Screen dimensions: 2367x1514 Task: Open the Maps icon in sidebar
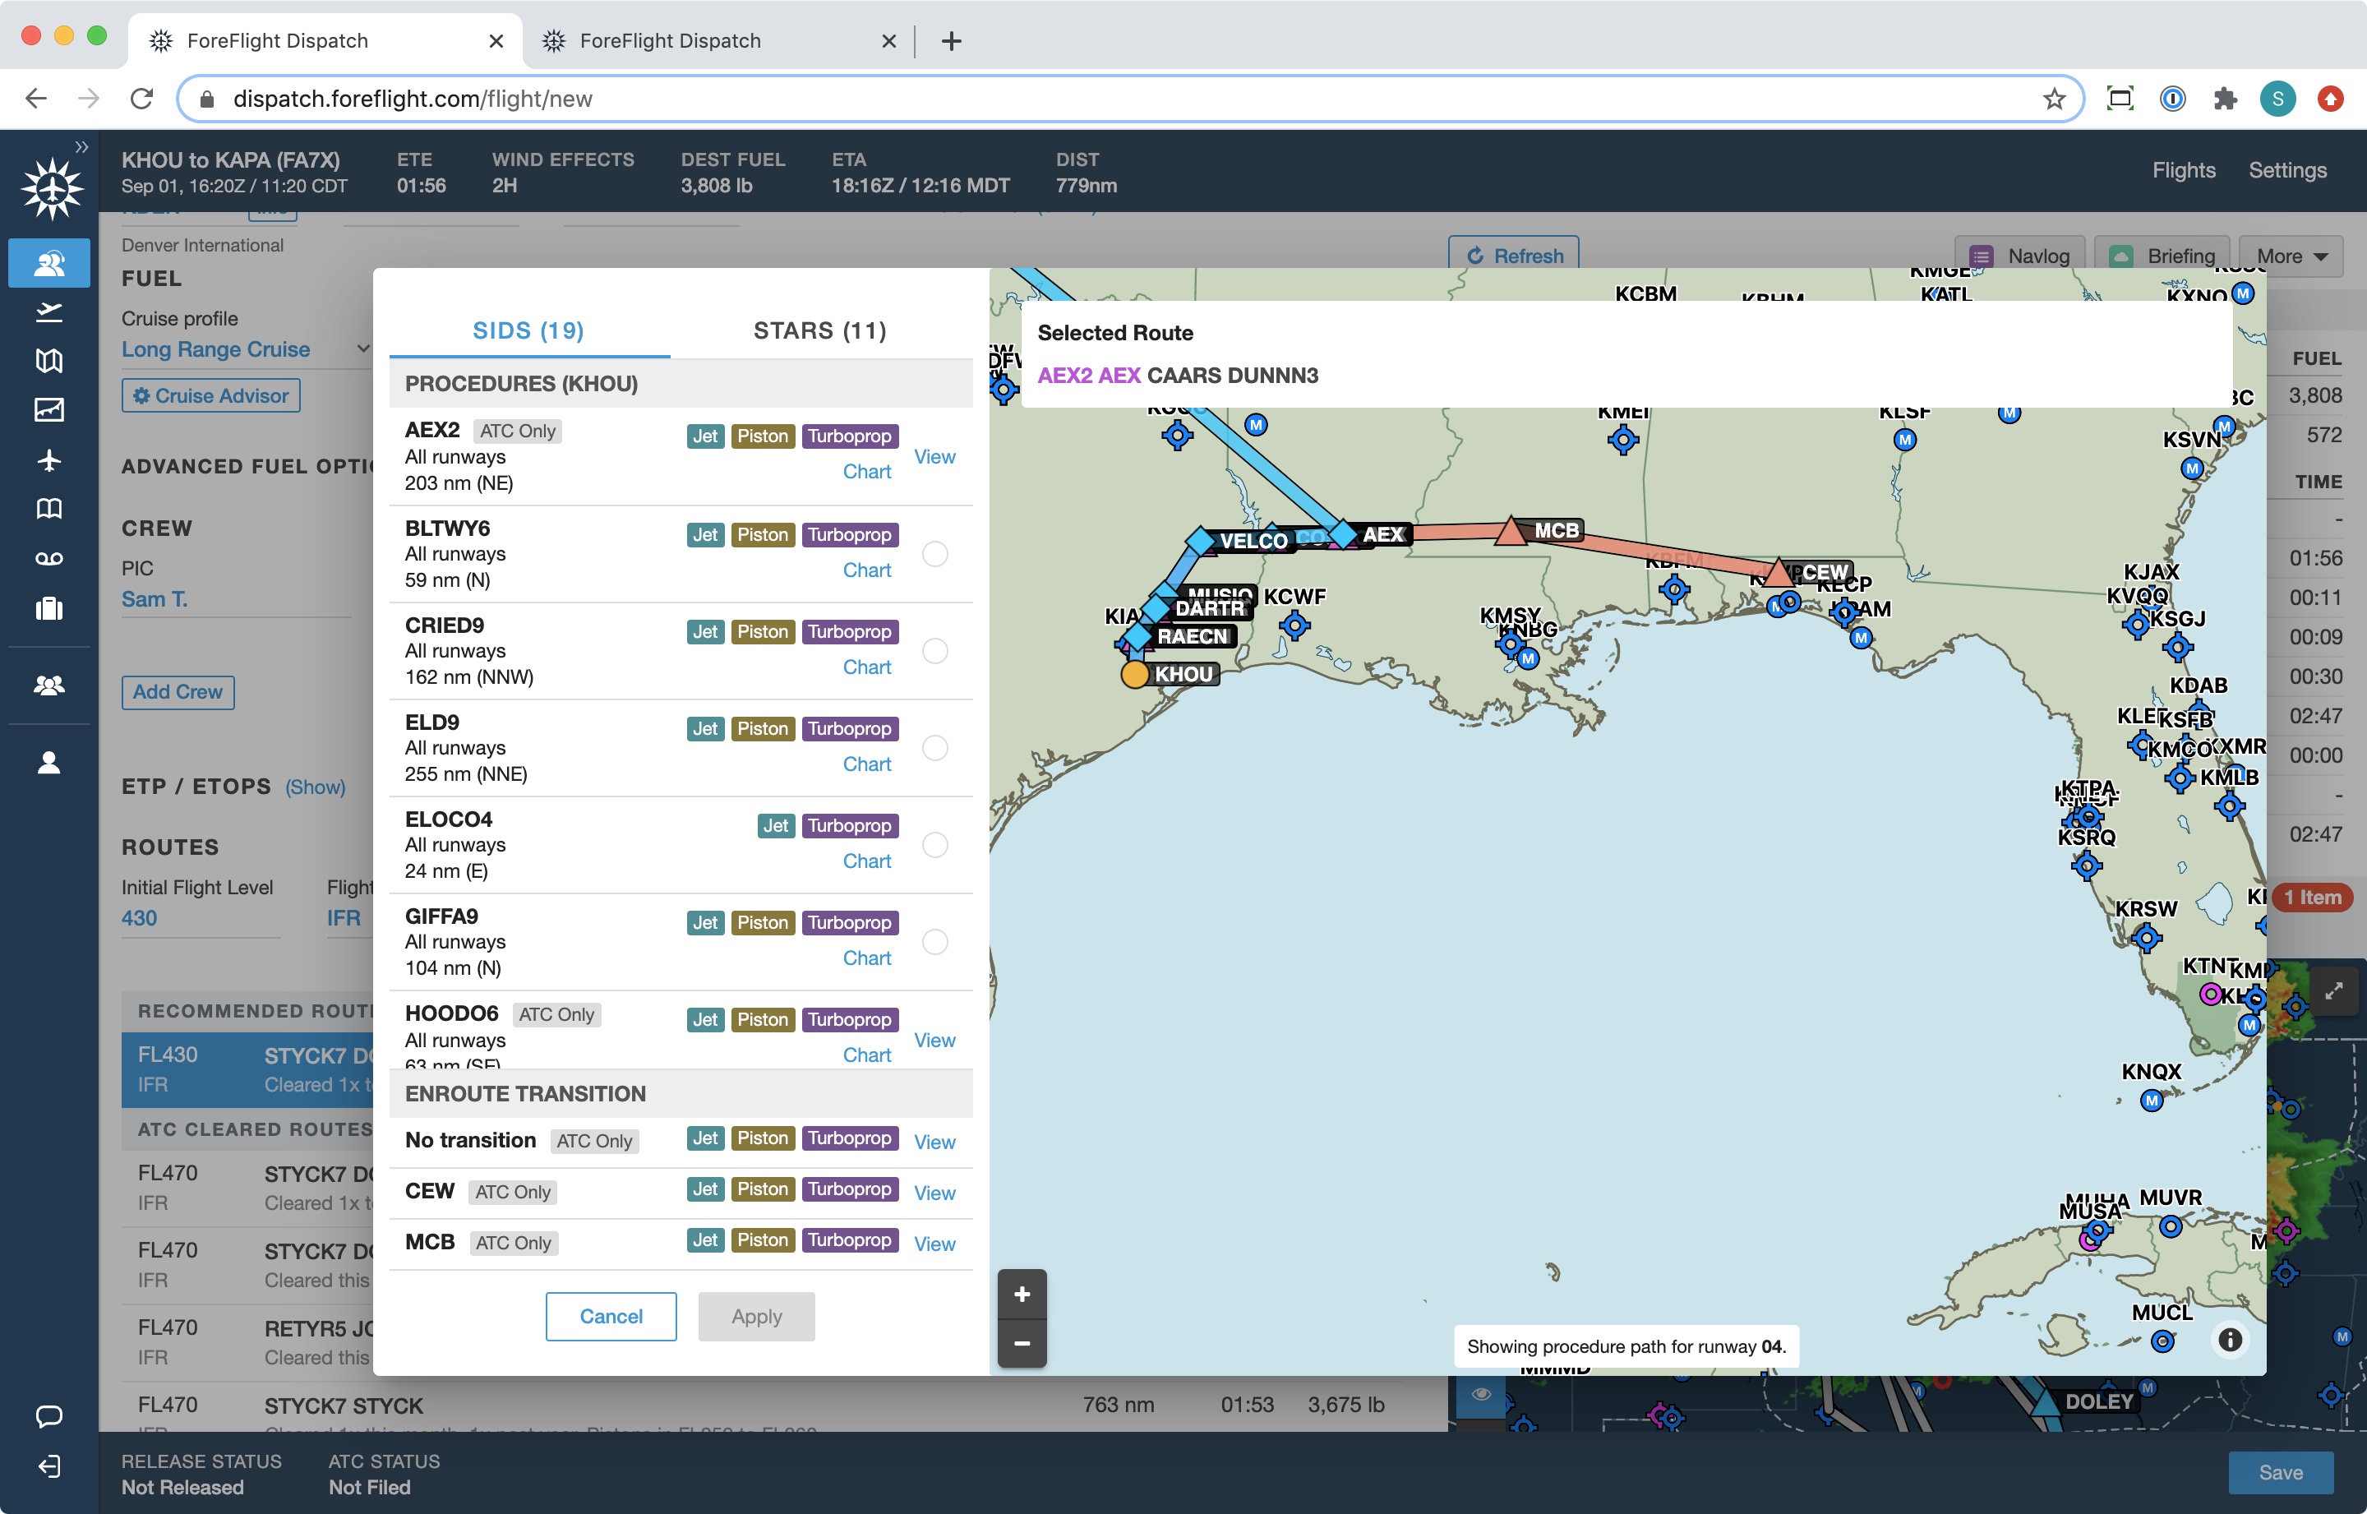click(x=49, y=360)
